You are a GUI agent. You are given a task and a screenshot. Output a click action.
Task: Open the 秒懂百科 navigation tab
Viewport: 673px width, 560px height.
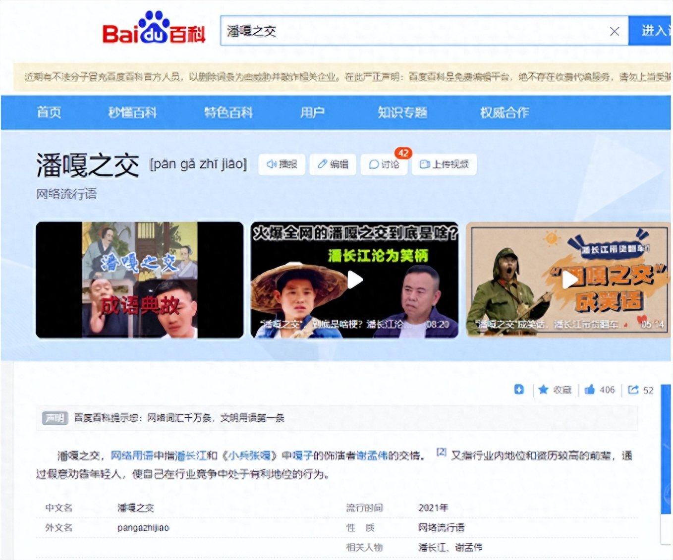tap(132, 112)
